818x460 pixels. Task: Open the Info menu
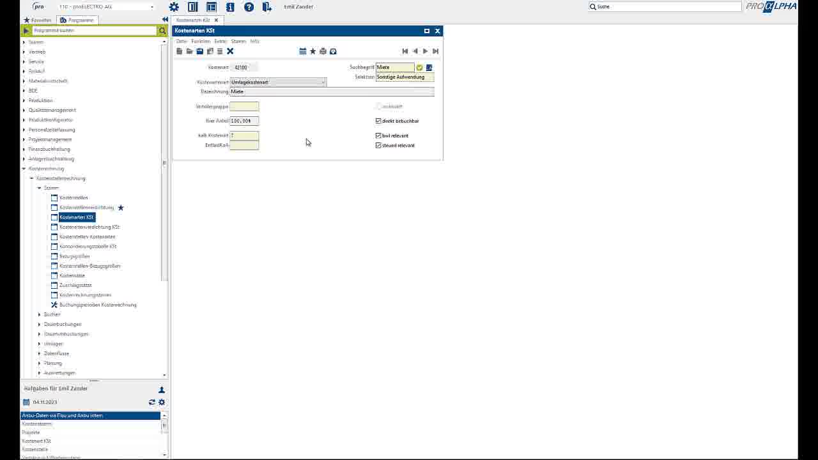(255, 41)
